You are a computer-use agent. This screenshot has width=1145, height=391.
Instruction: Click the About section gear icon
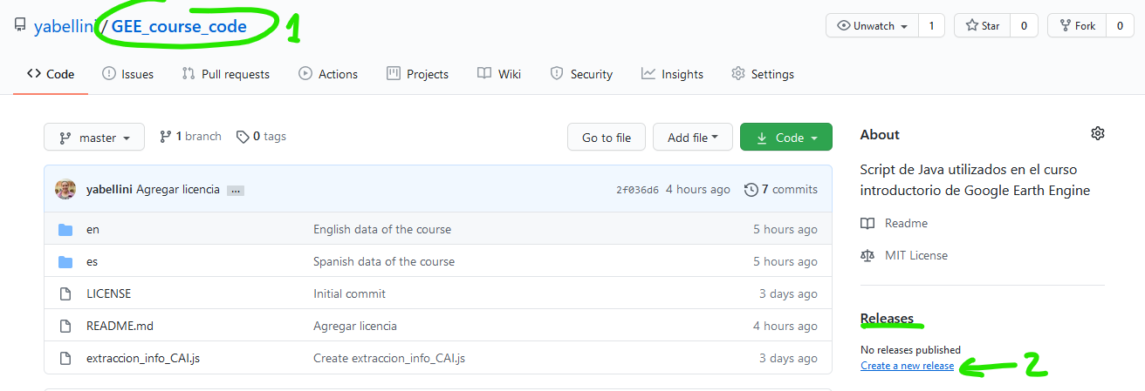pyautogui.click(x=1098, y=133)
